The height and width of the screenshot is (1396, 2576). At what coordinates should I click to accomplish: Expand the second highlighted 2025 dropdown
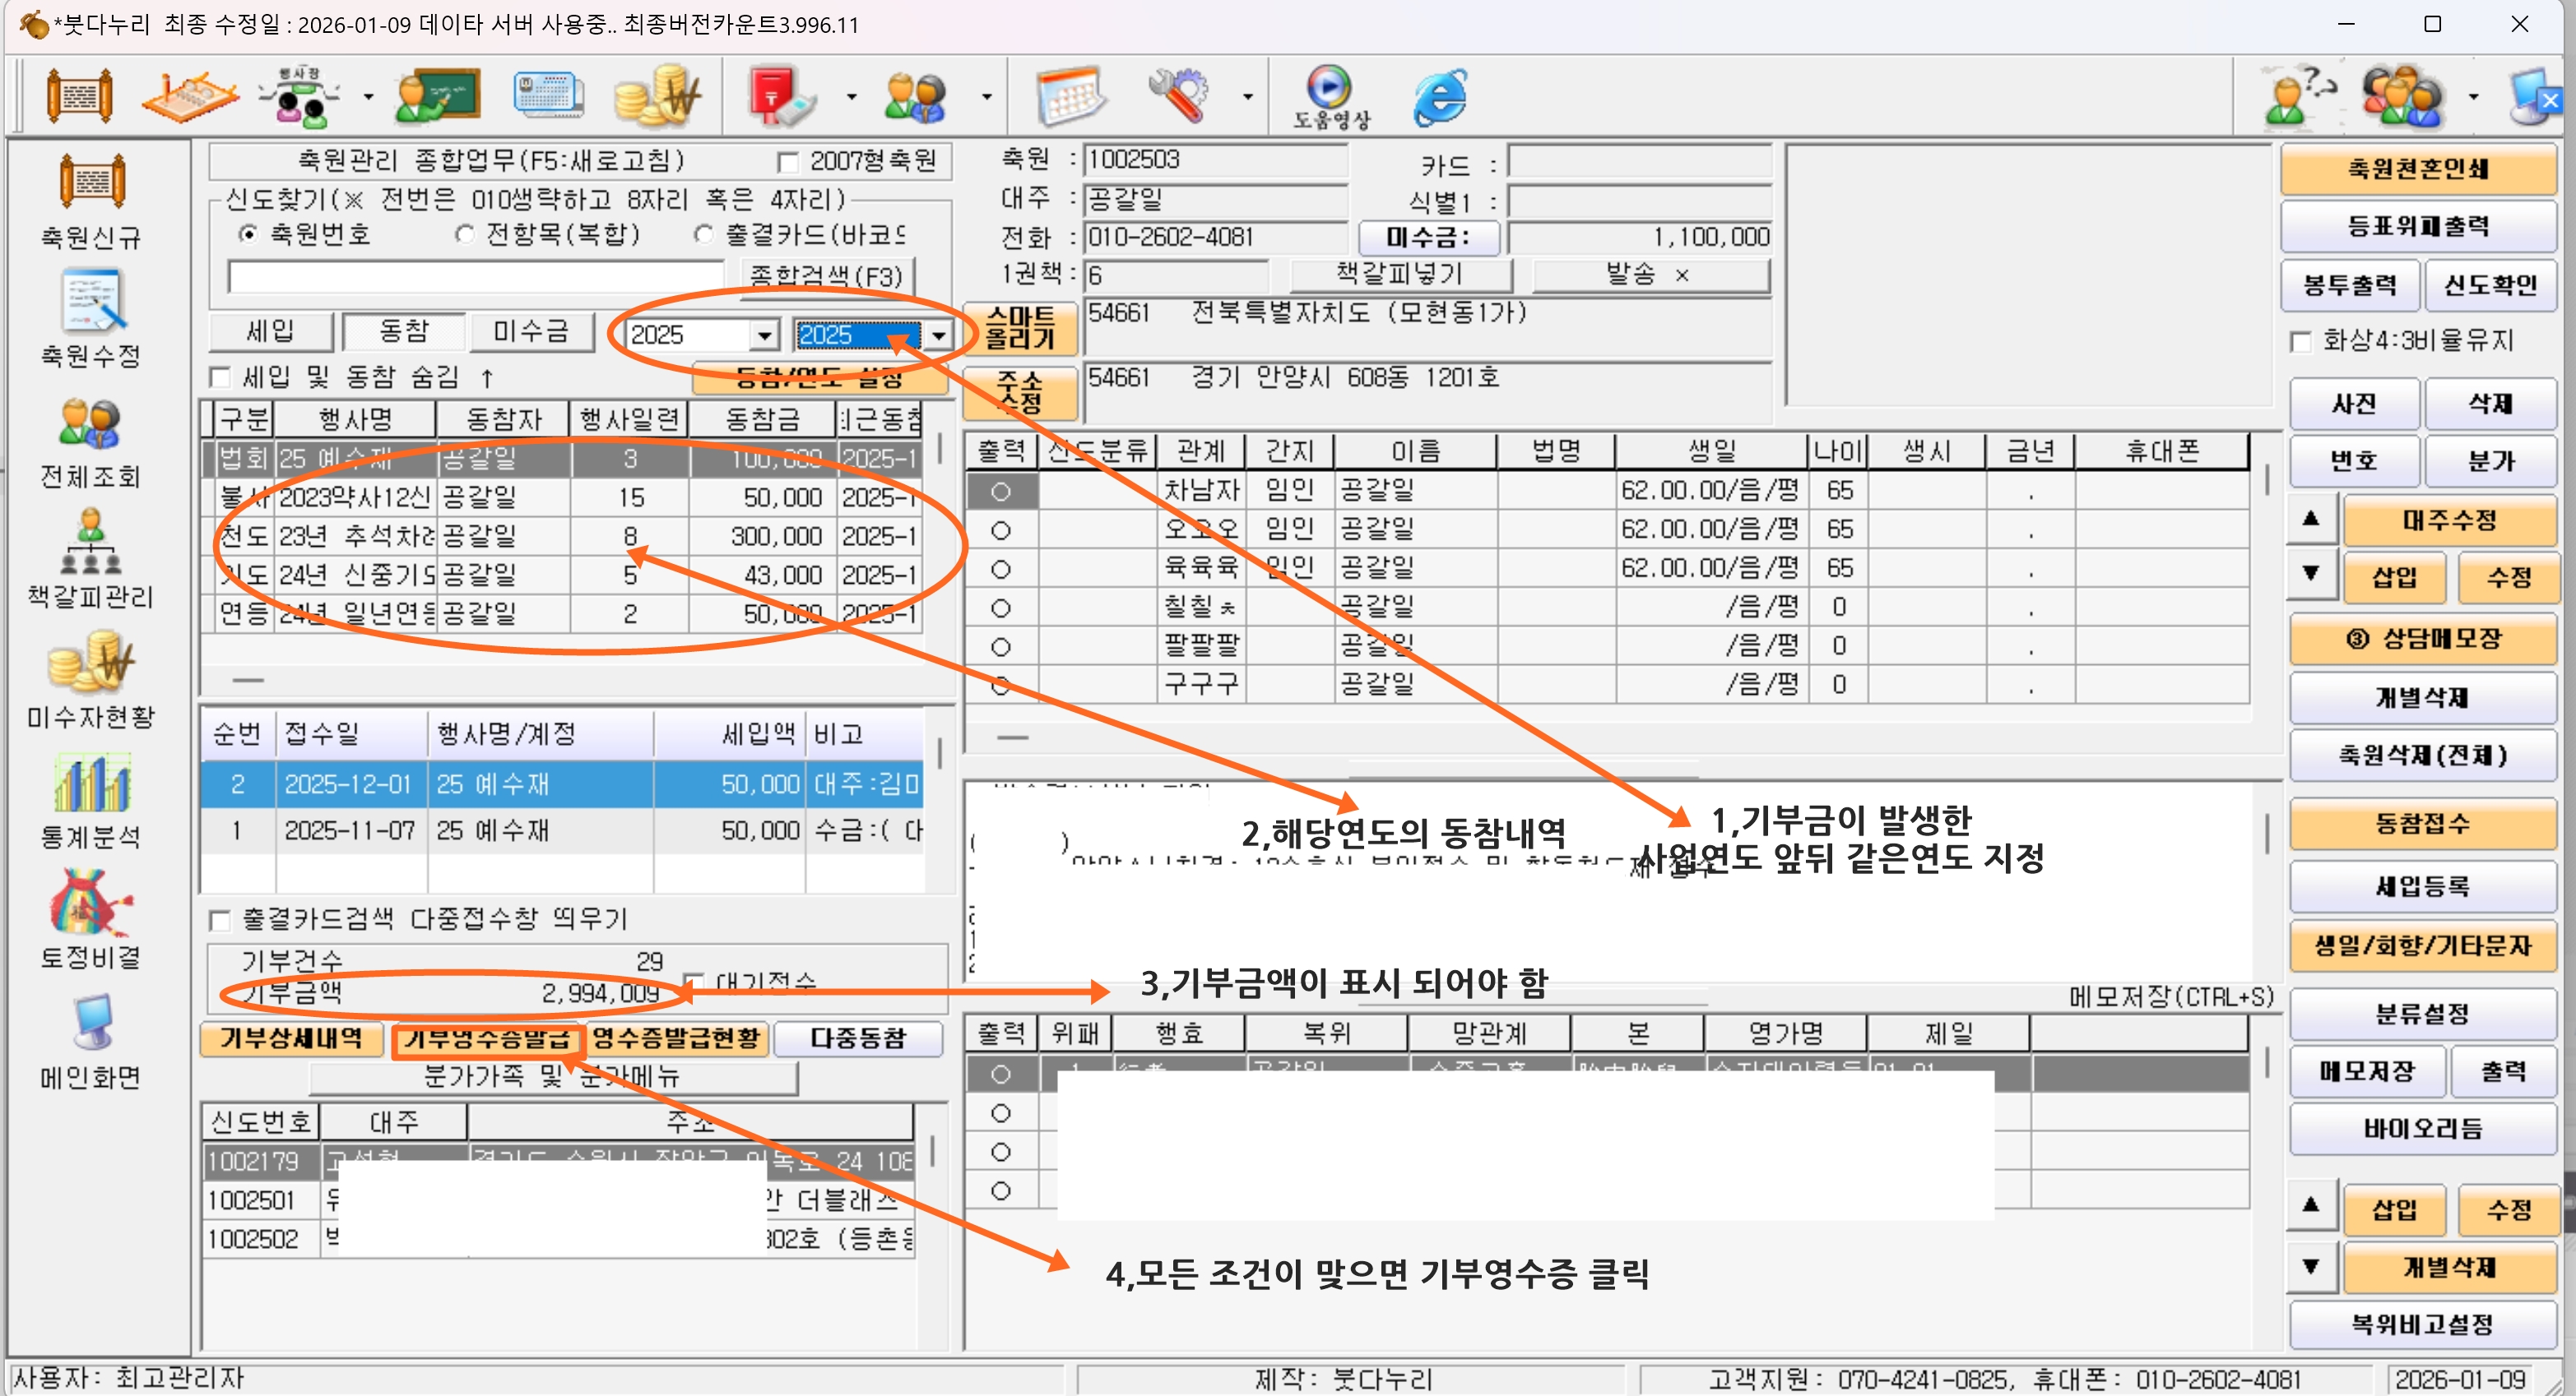(938, 335)
